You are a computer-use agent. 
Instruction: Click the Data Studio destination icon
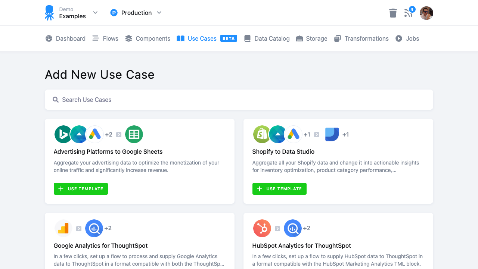(332, 134)
